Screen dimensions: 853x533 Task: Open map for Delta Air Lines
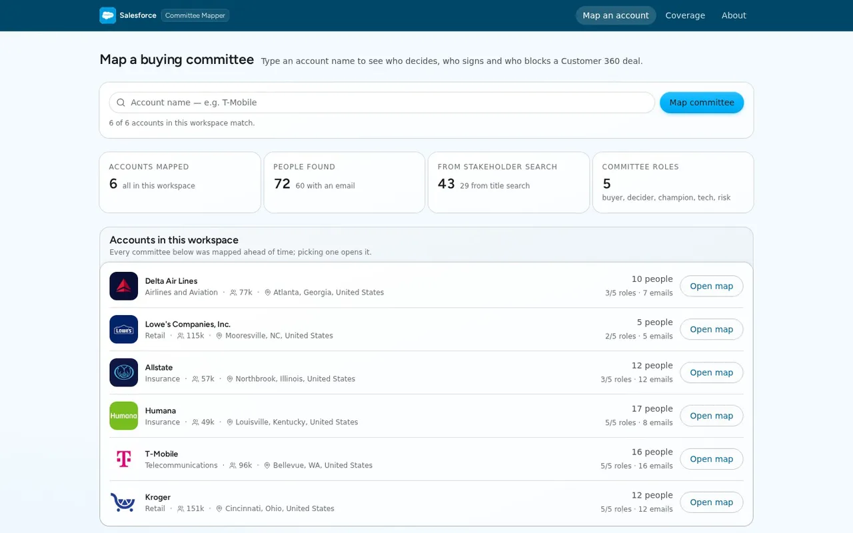coord(711,286)
